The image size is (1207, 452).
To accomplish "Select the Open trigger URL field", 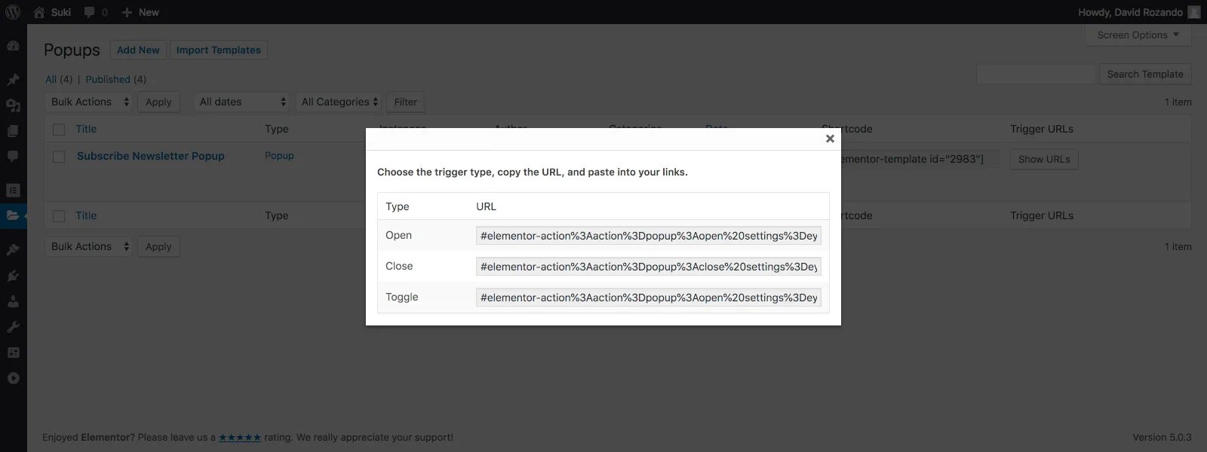I will click(649, 236).
